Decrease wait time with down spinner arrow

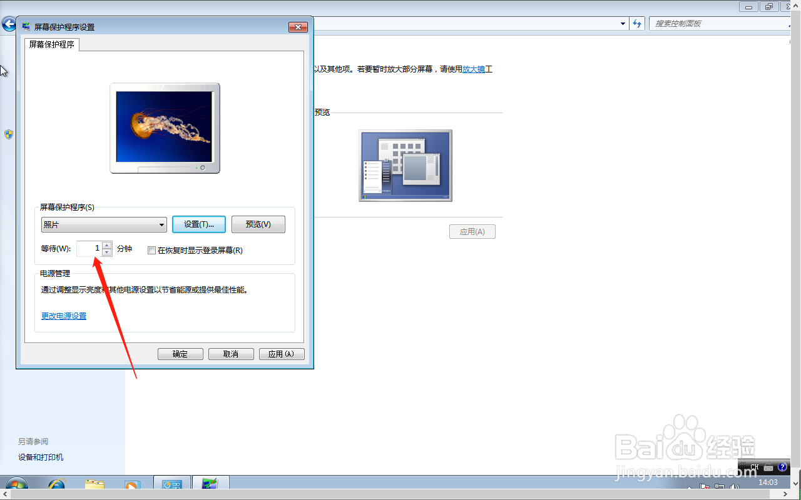pos(106,252)
